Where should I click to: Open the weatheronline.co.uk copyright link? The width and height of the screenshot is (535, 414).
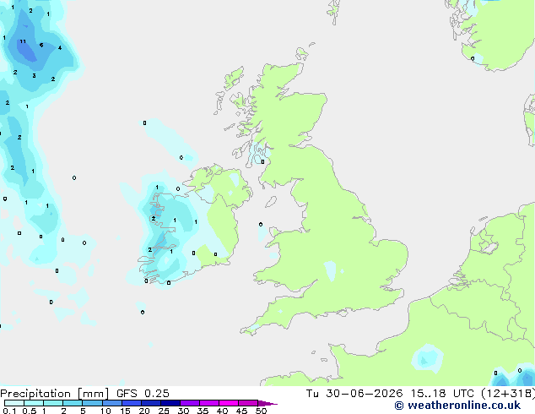point(457,406)
